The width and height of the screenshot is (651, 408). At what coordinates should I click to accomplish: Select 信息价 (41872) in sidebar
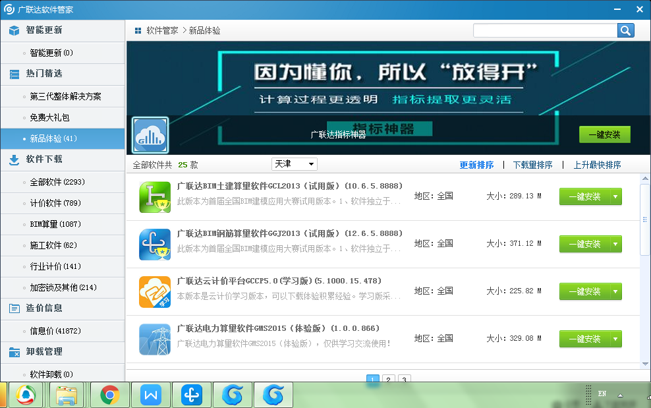click(63, 331)
